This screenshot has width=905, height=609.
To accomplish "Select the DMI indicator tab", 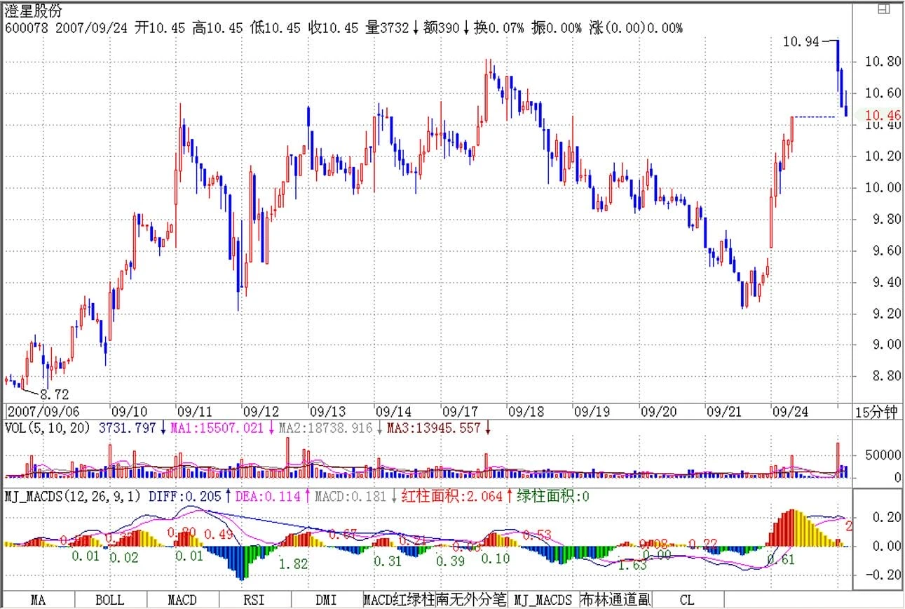I will (x=326, y=601).
